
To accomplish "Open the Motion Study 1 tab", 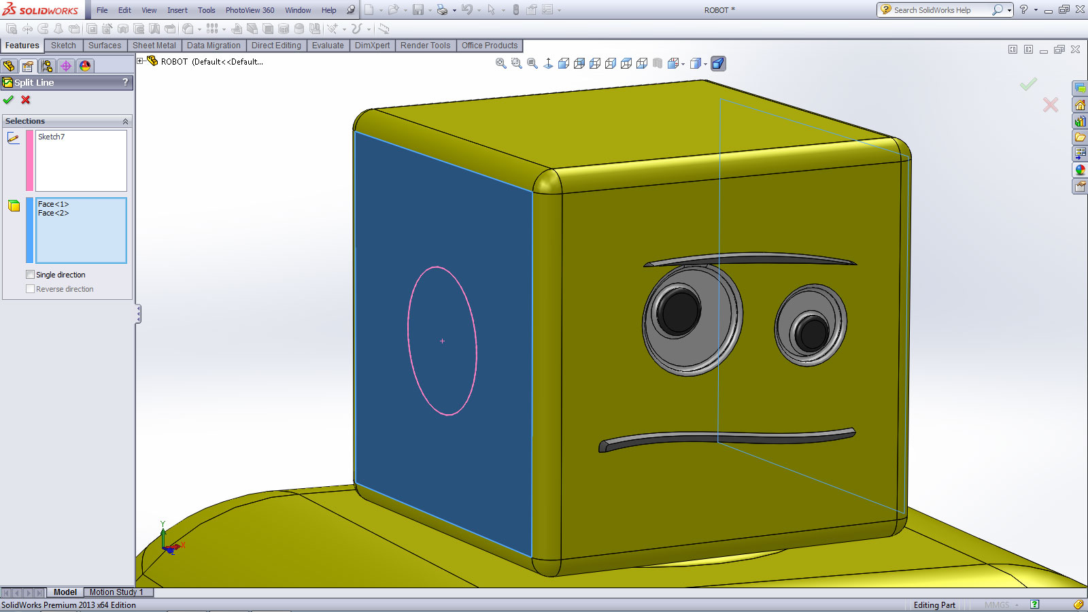I will pyautogui.click(x=116, y=592).
